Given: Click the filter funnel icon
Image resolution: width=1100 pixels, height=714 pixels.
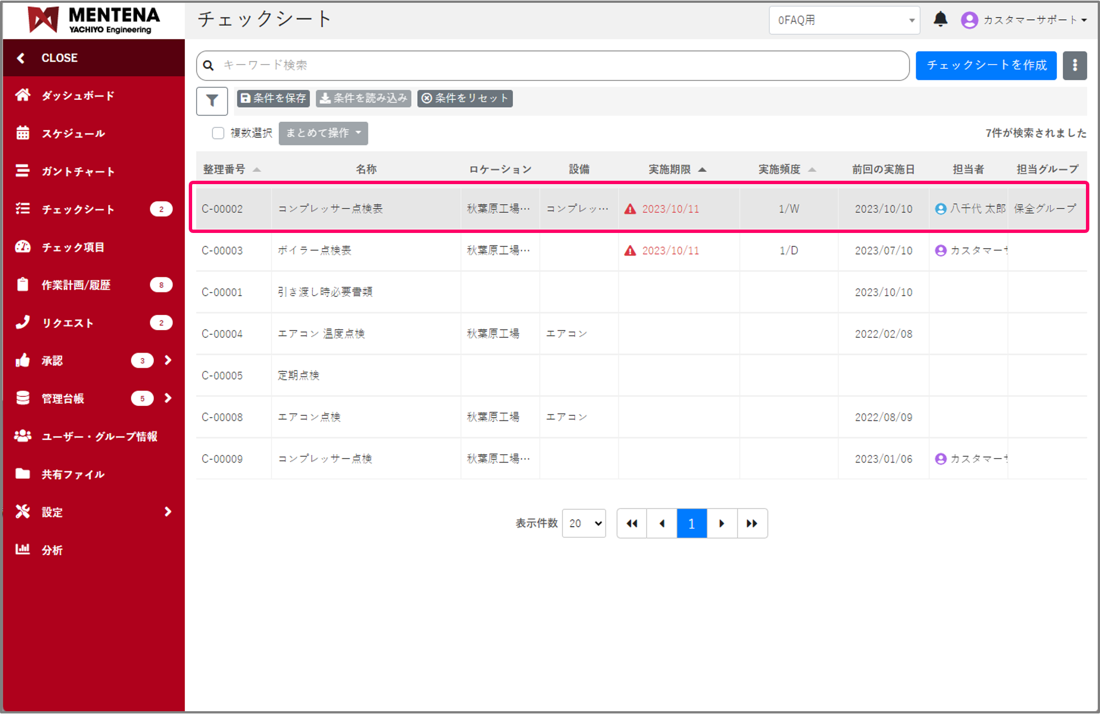Looking at the screenshot, I should 212,101.
